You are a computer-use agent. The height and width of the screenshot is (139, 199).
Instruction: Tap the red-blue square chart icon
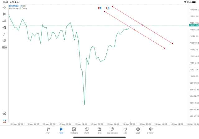(99, 8)
